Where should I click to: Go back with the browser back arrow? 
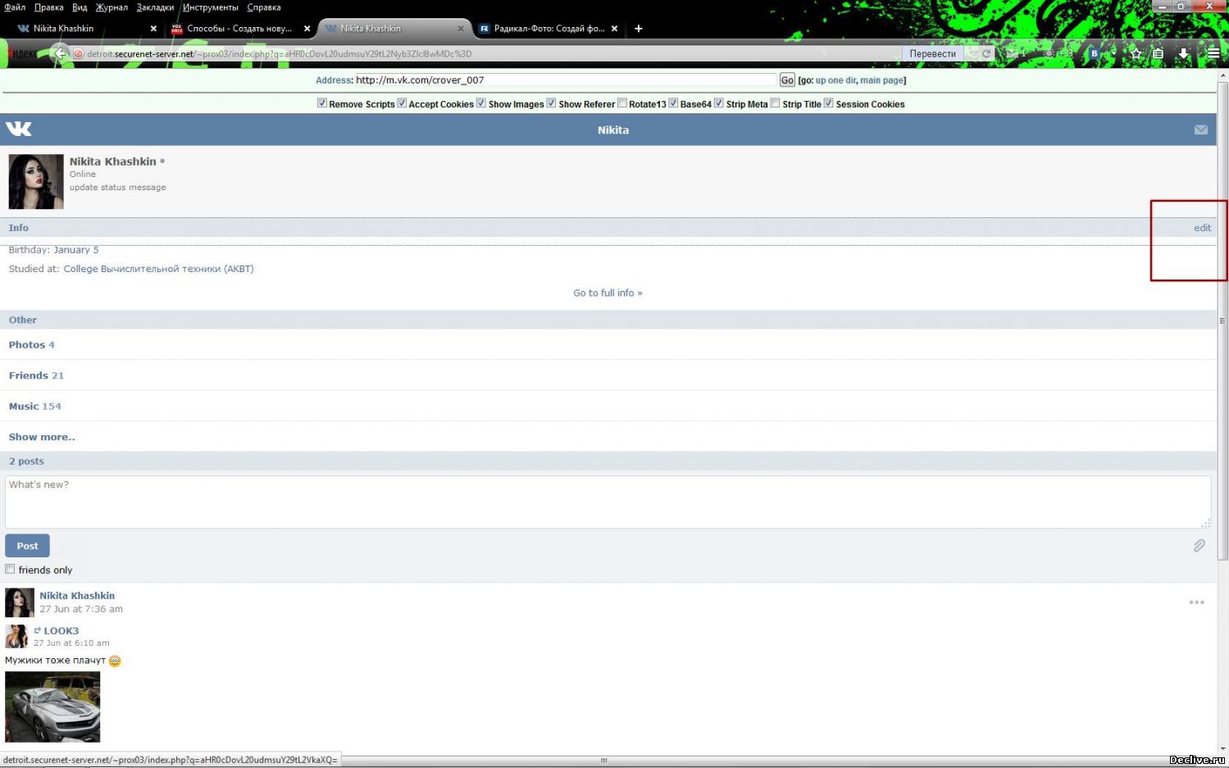60,53
